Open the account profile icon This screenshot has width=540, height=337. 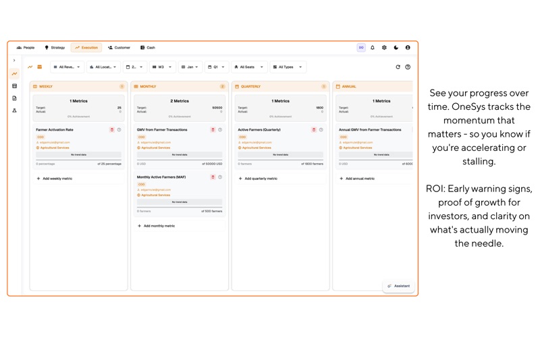pos(408,47)
